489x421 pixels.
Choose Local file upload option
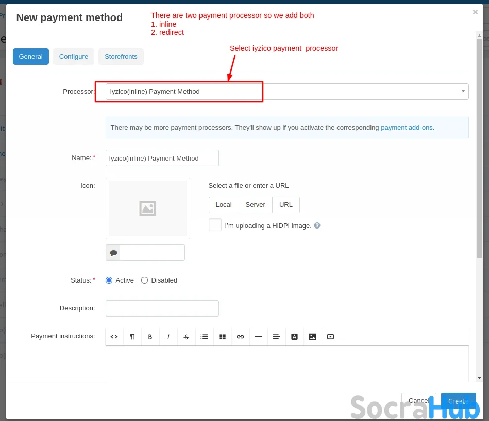224,205
